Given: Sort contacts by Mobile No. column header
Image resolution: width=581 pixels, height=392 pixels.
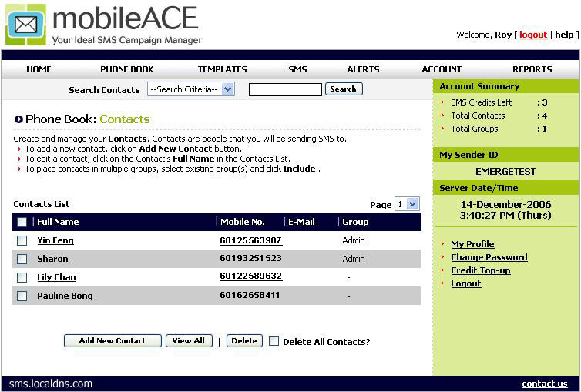Looking at the screenshot, I should (x=242, y=222).
